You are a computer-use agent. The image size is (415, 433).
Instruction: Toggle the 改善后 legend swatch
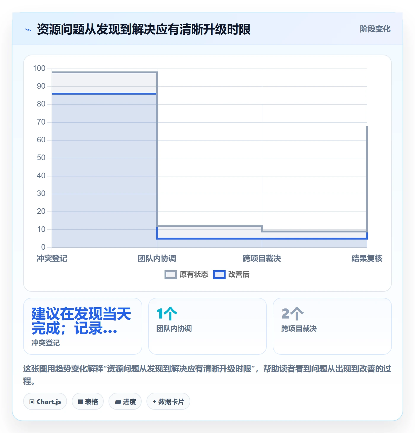click(219, 275)
